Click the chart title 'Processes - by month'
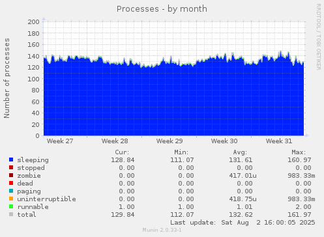This screenshot has height=237, width=324. click(162, 9)
